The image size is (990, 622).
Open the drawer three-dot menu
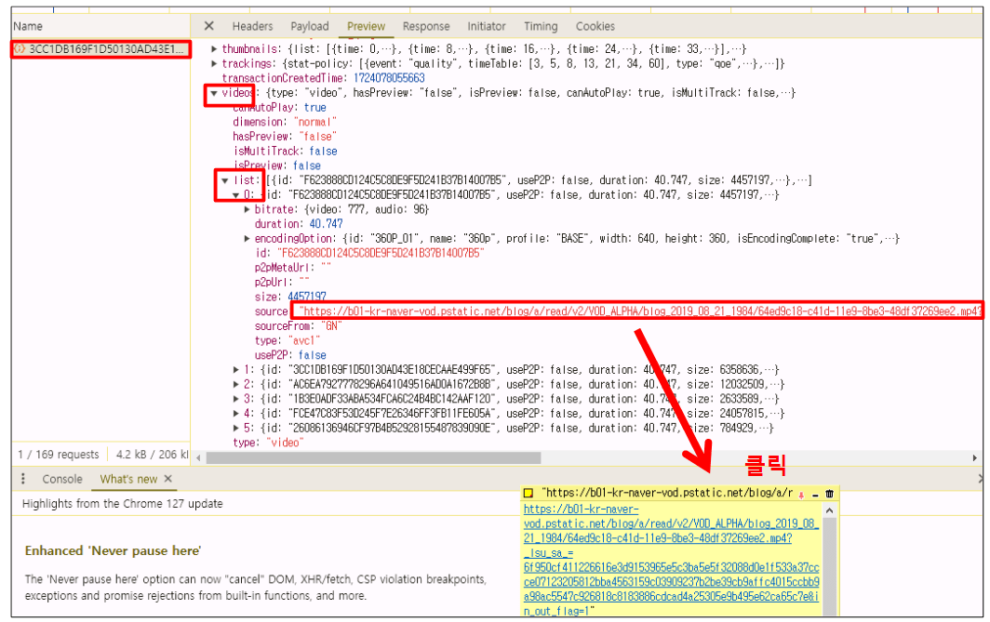click(x=23, y=479)
